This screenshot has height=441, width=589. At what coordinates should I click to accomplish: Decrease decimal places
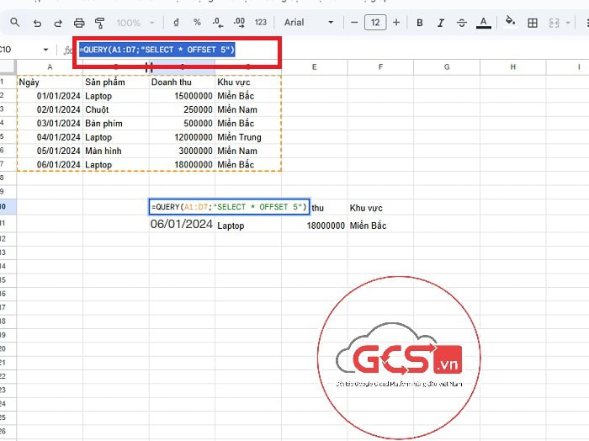pyautogui.click(x=218, y=23)
